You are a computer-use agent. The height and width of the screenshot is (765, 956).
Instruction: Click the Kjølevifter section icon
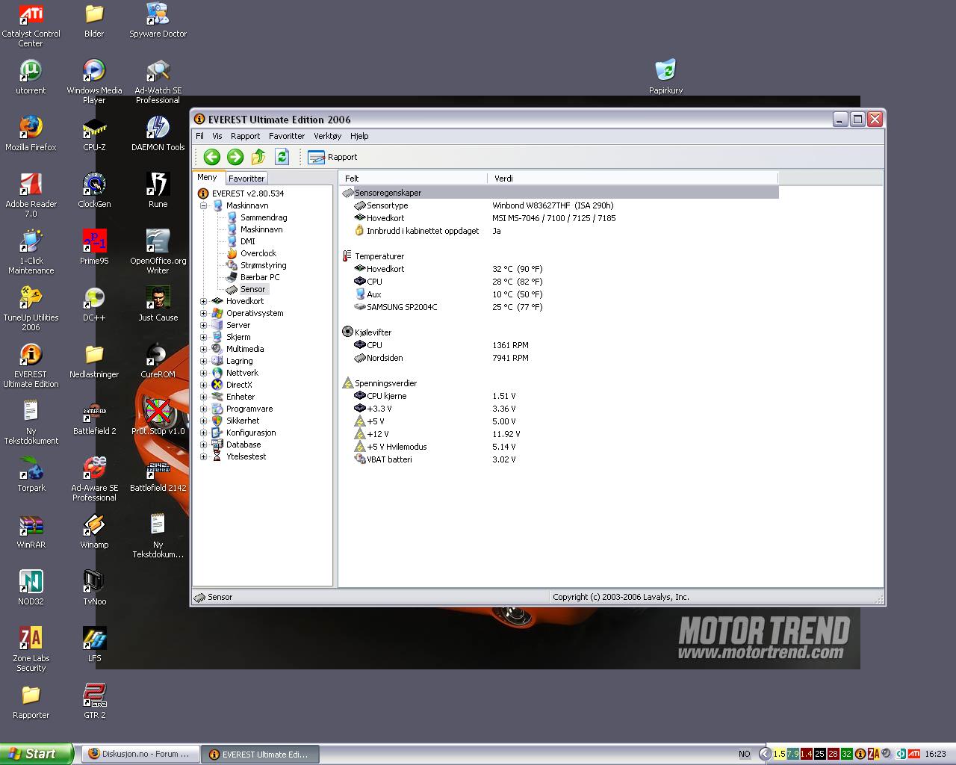tap(347, 332)
